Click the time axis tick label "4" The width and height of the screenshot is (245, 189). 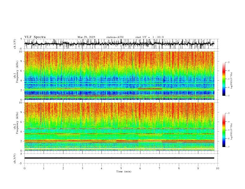(101, 168)
